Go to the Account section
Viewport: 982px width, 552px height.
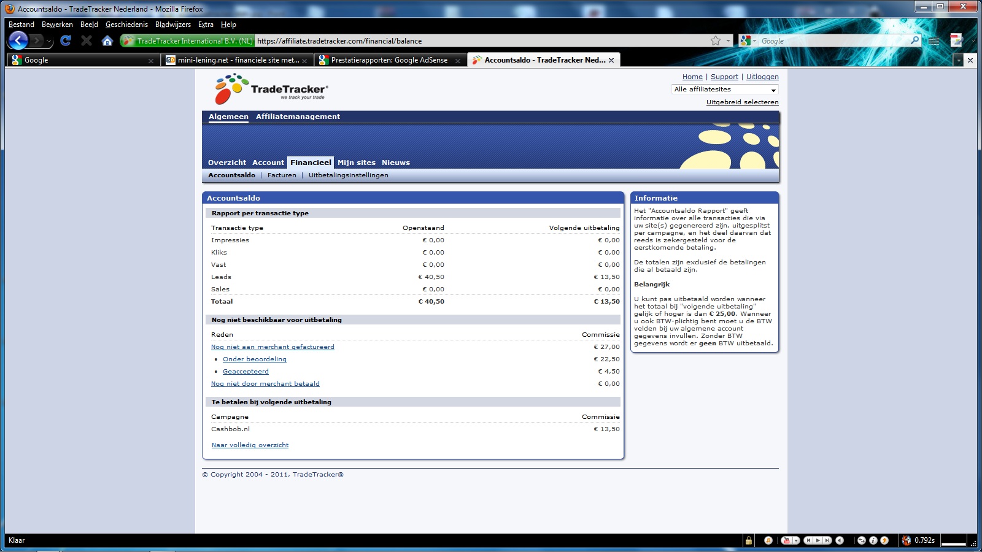click(x=268, y=163)
